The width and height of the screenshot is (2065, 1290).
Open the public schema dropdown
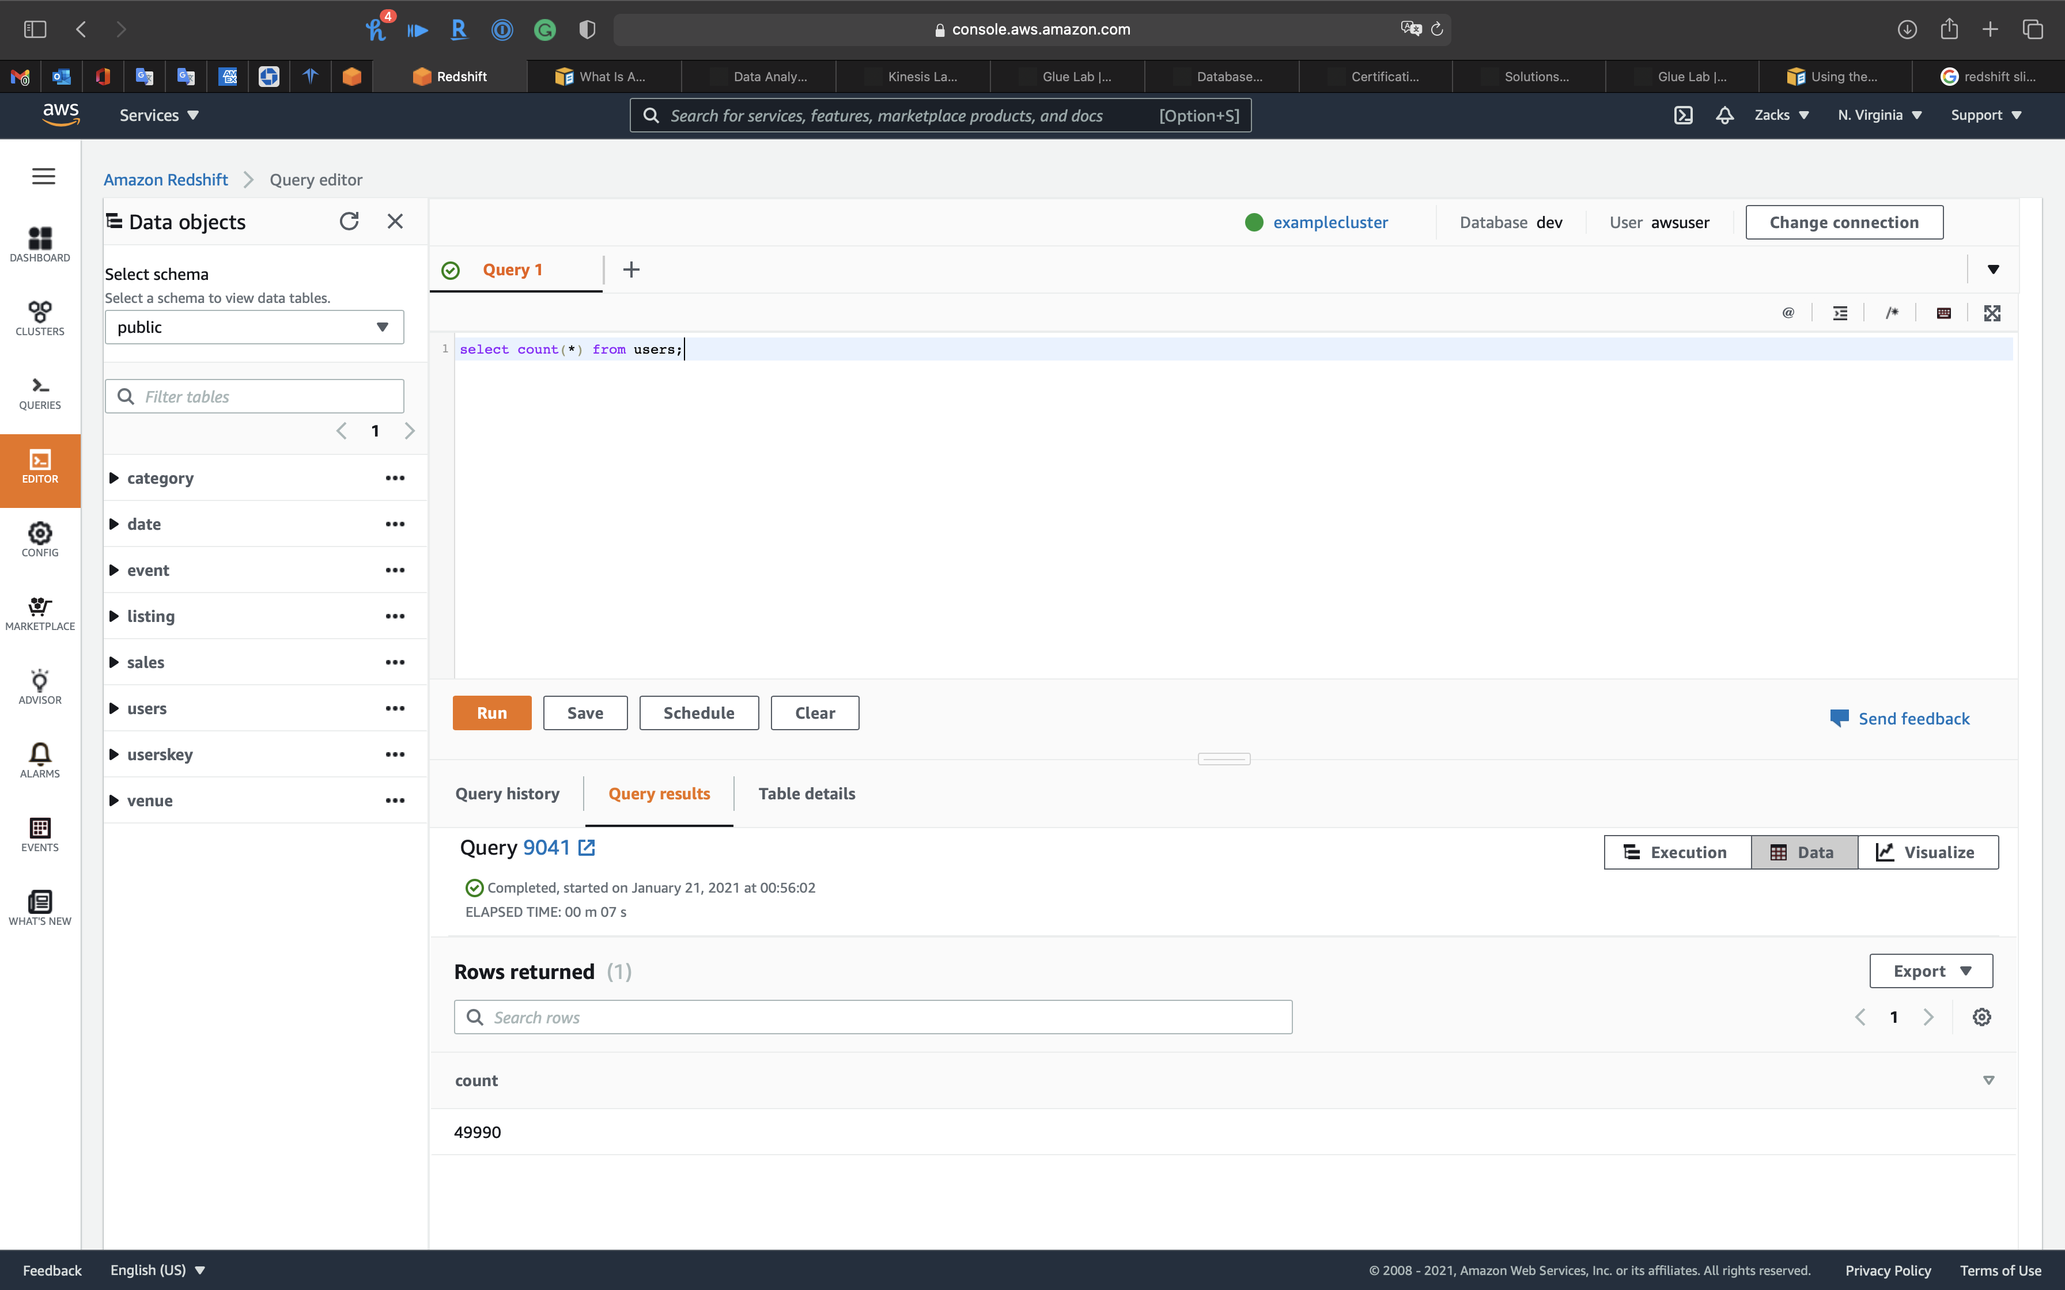(254, 328)
